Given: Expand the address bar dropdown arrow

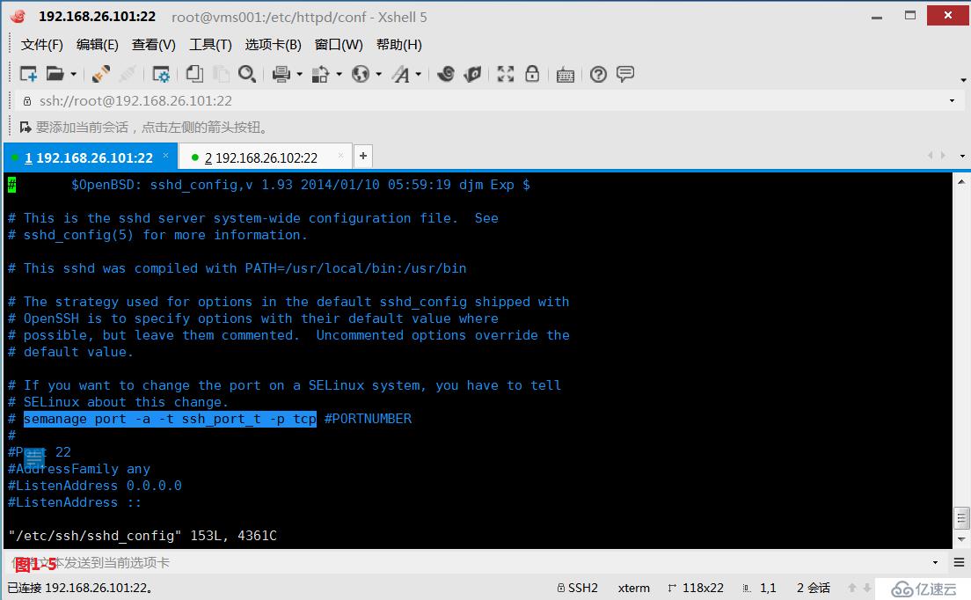Looking at the screenshot, I should pos(952,101).
